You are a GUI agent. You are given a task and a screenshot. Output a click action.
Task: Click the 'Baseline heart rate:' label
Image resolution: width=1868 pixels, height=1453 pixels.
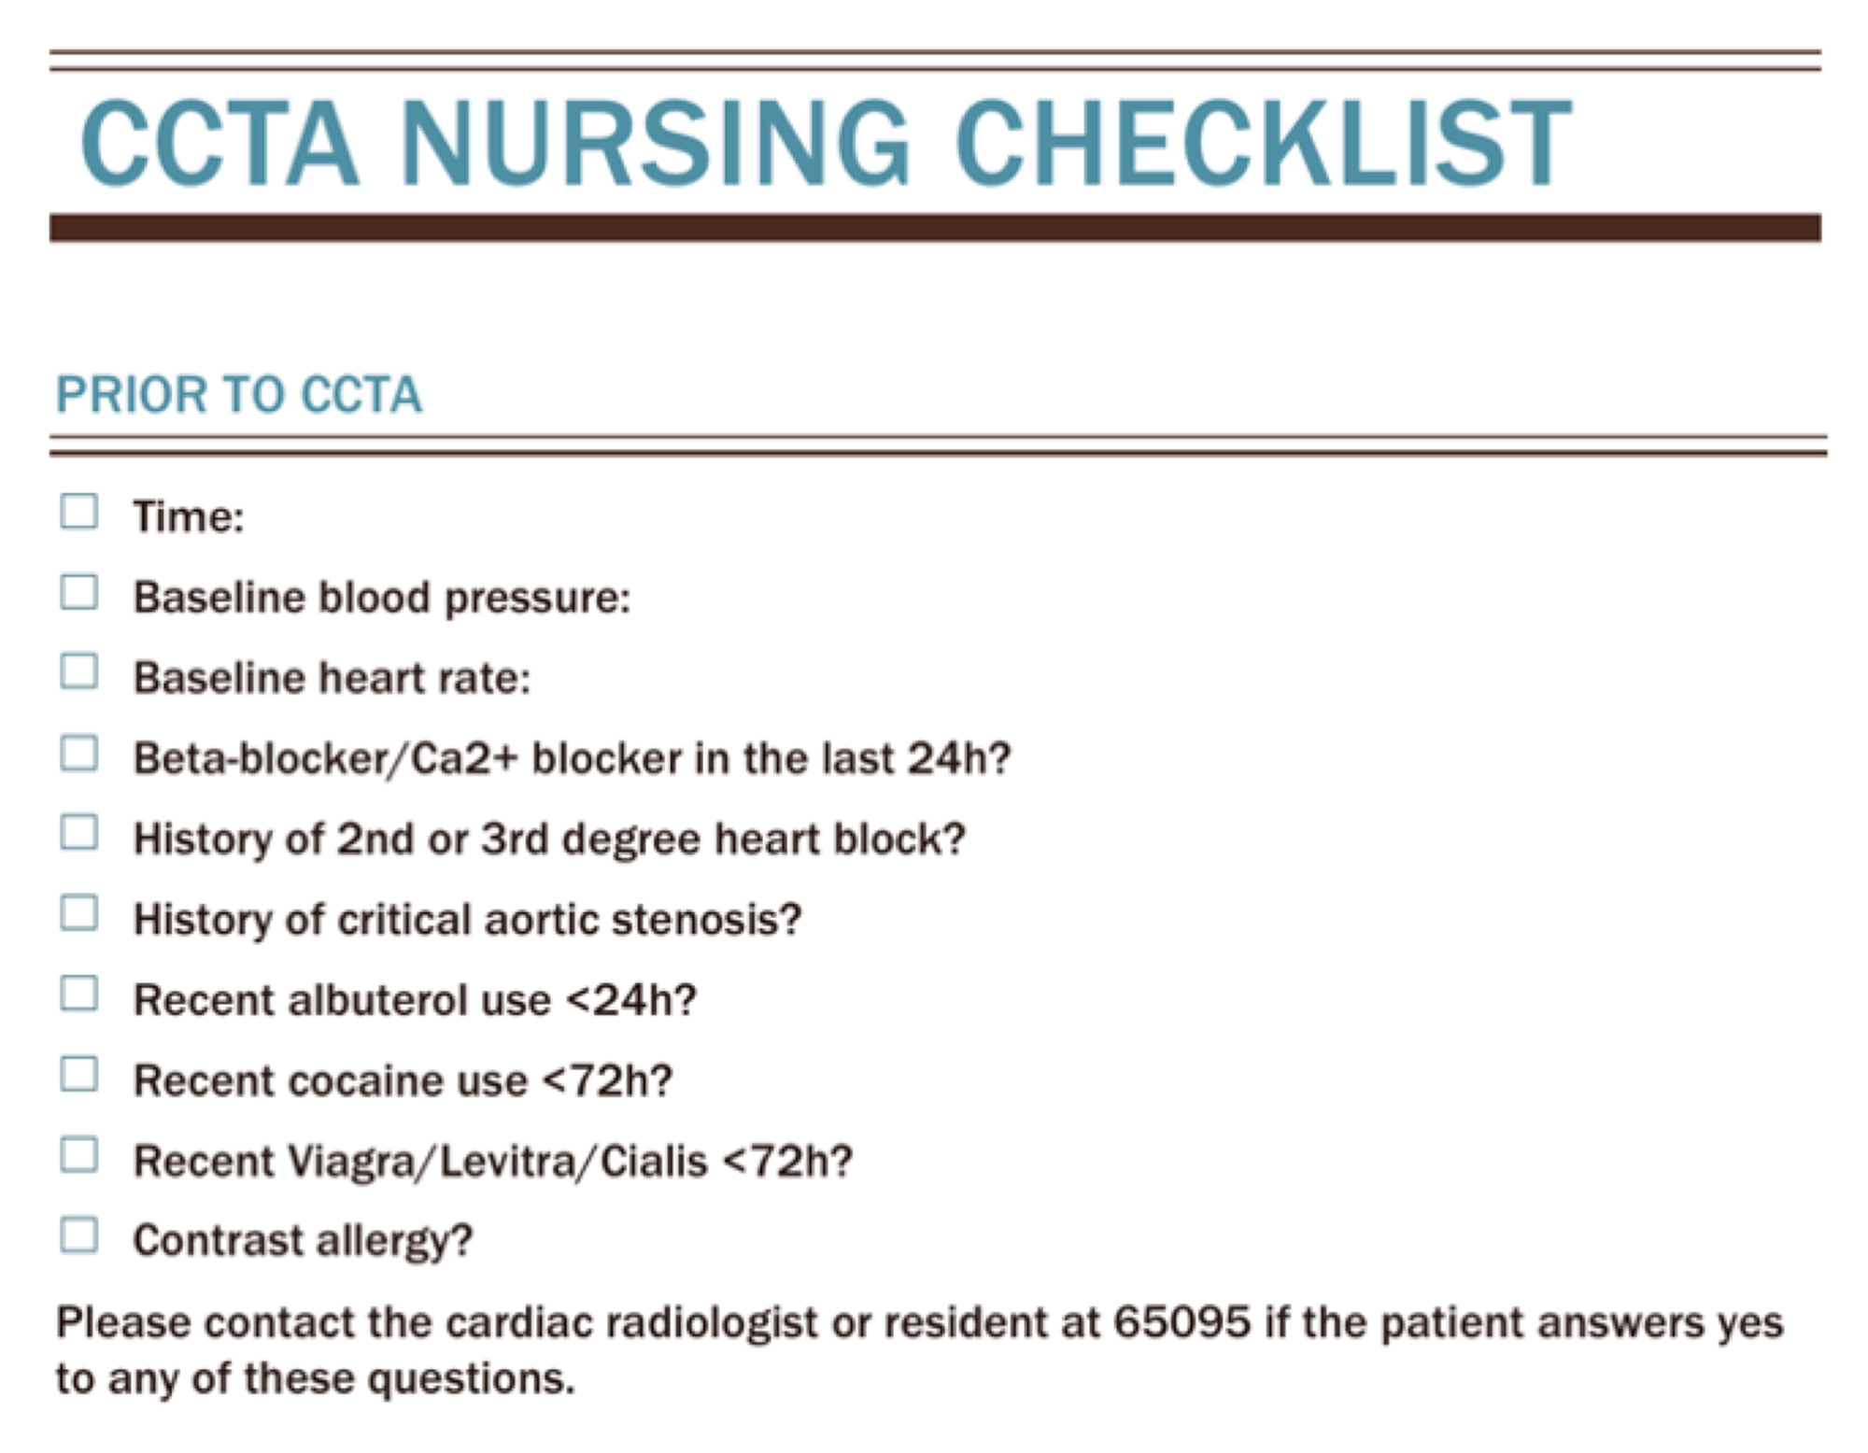tap(332, 678)
